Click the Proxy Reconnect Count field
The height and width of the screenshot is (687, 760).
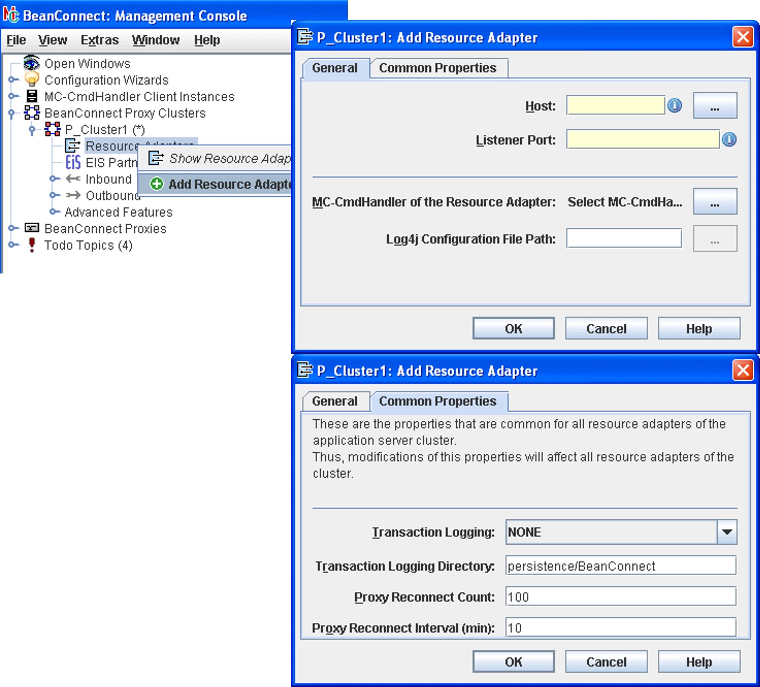[x=620, y=597]
